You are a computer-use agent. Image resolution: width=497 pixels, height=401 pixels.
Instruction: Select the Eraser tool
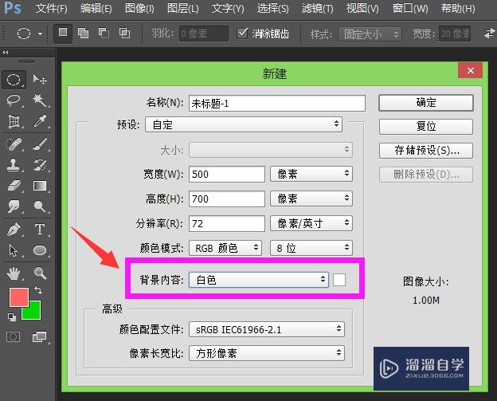click(14, 186)
